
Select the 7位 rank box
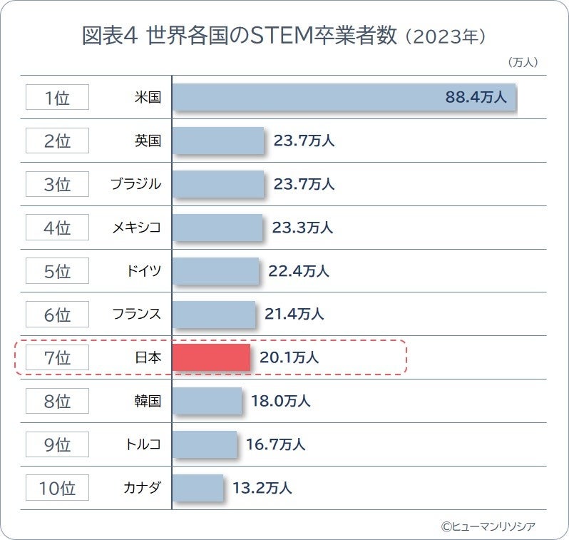pos(57,357)
